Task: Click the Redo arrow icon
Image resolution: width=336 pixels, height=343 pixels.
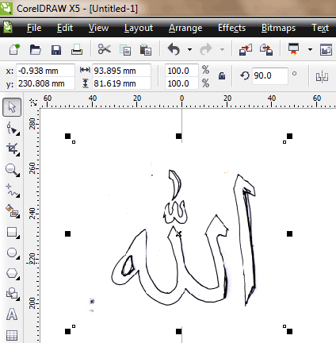Action: point(206,49)
